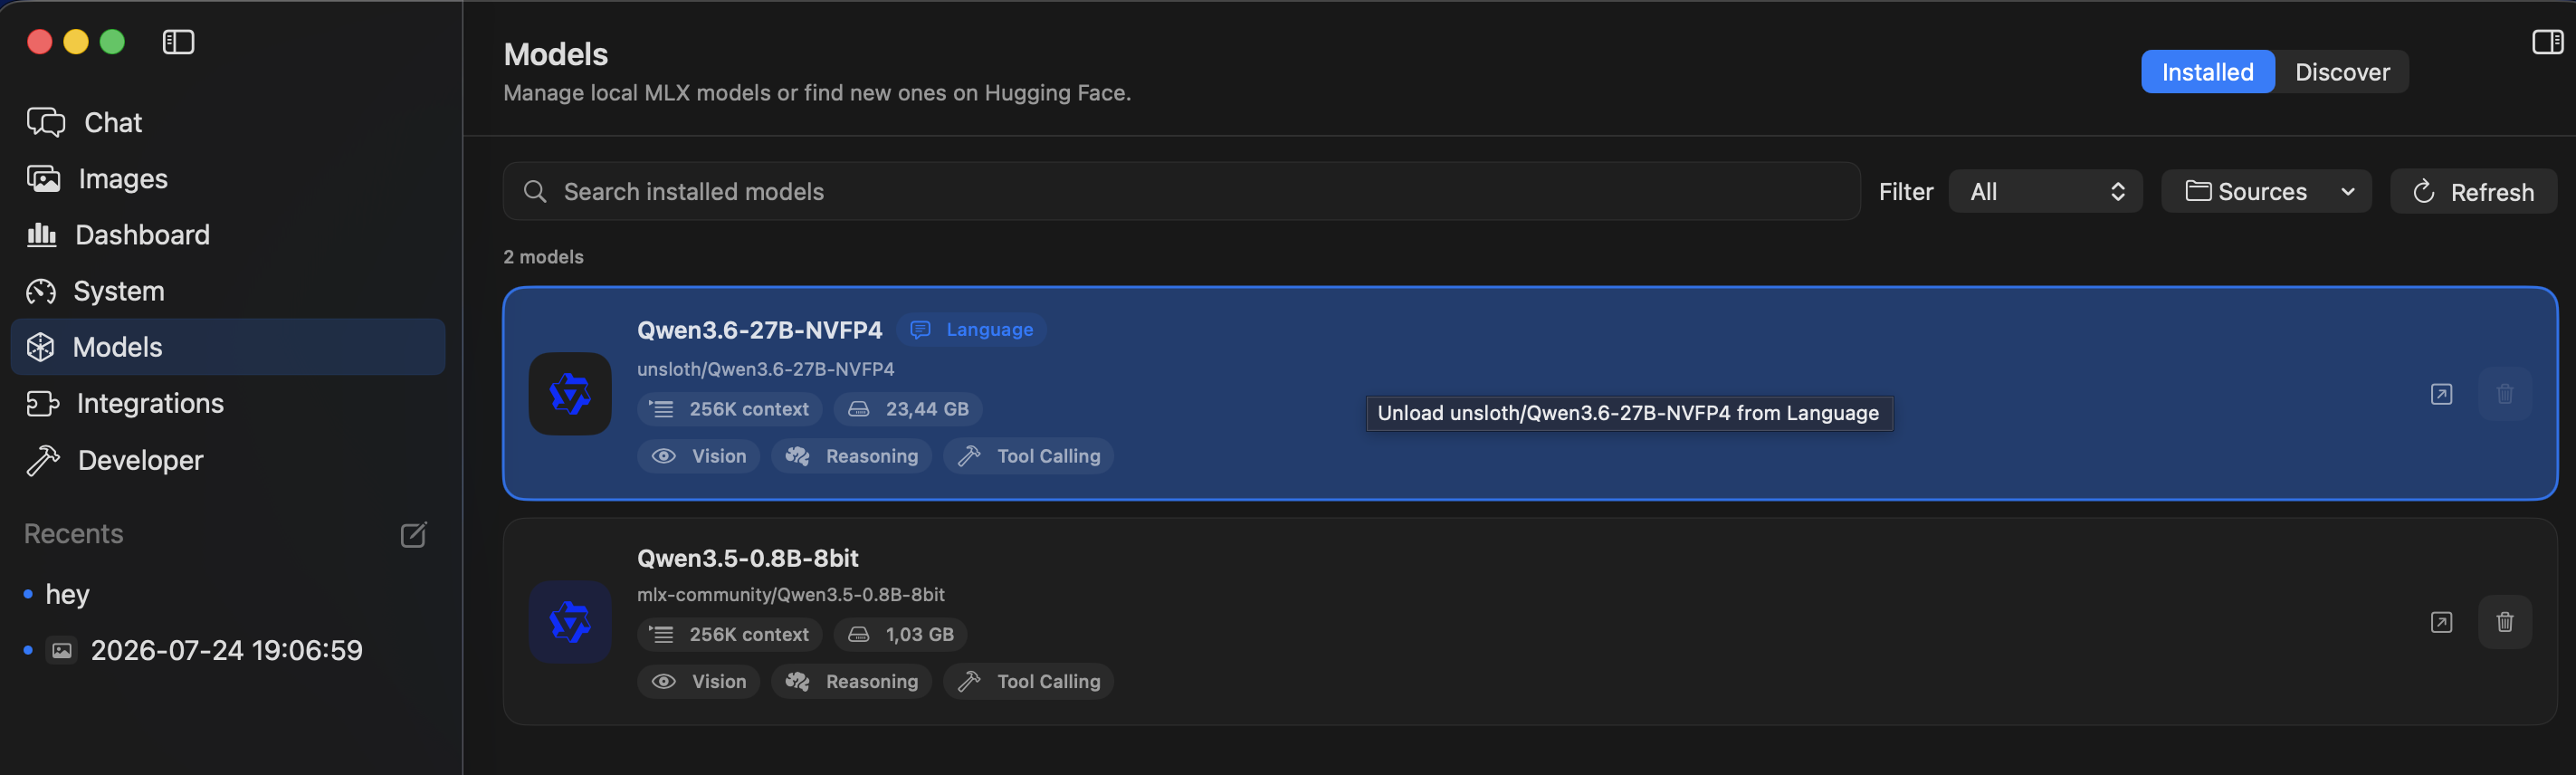Screen dimensions: 2576x775
Task: Delete Qwen3.6-27B-NVFP4 with trash icon
Action: 2504,394
